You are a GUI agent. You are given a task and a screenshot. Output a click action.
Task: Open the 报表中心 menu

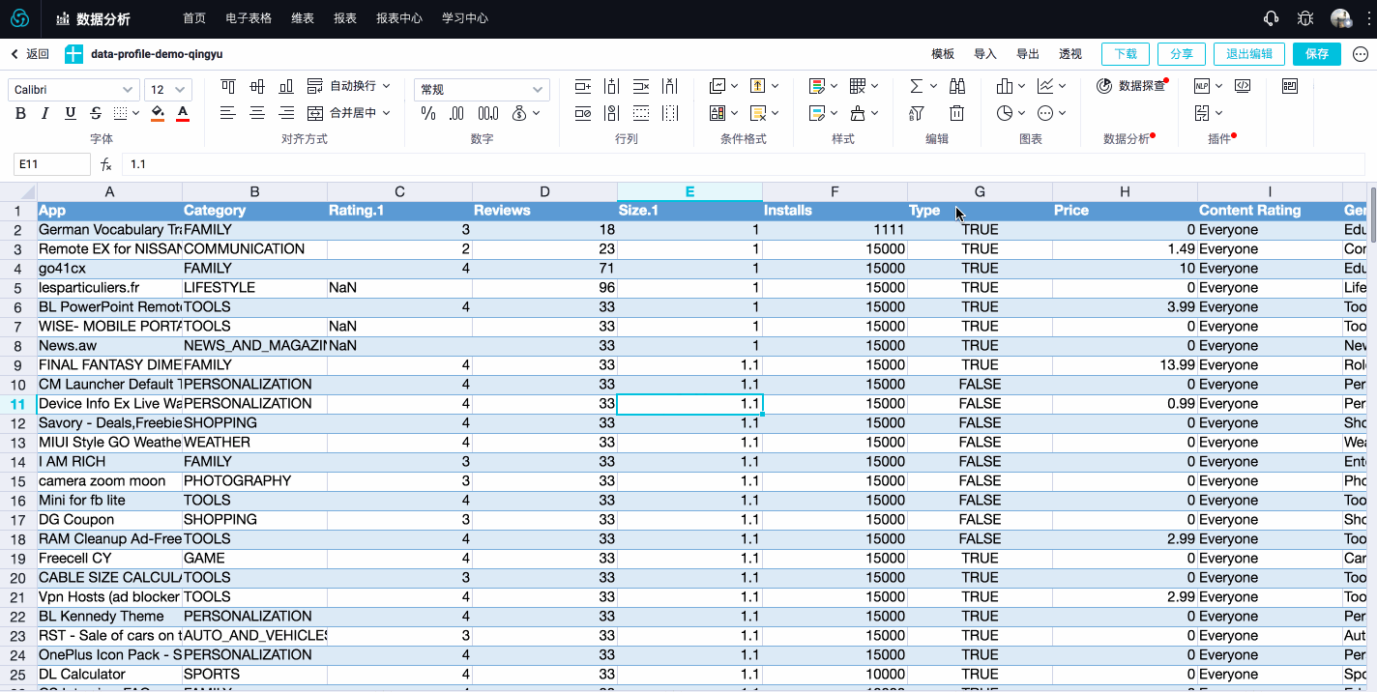[398, 18]
